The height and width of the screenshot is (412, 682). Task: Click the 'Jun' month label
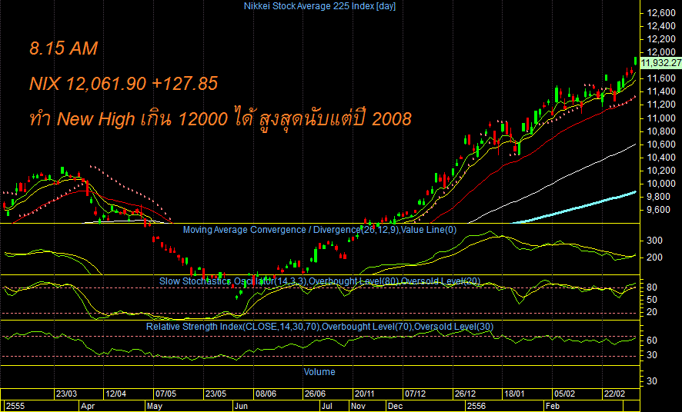coord(241,406)
